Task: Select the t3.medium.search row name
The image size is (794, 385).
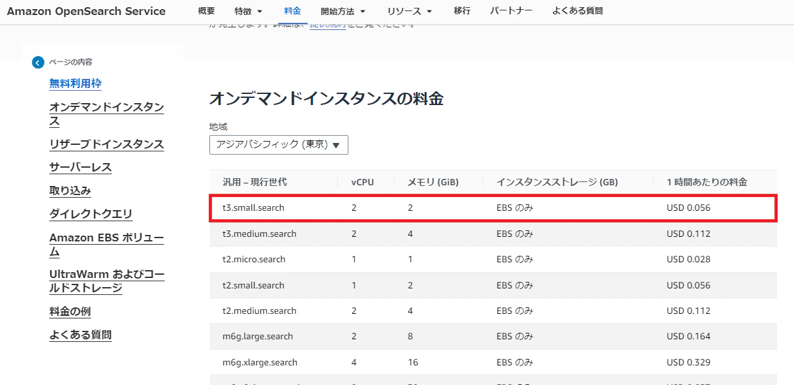Action: point(260,234)
